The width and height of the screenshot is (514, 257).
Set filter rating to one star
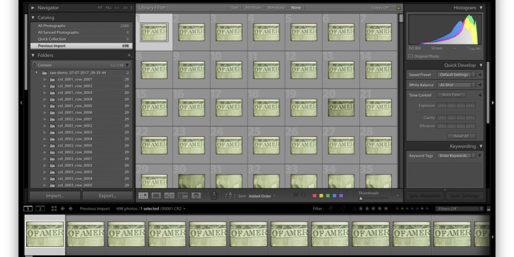pos(361,209)
